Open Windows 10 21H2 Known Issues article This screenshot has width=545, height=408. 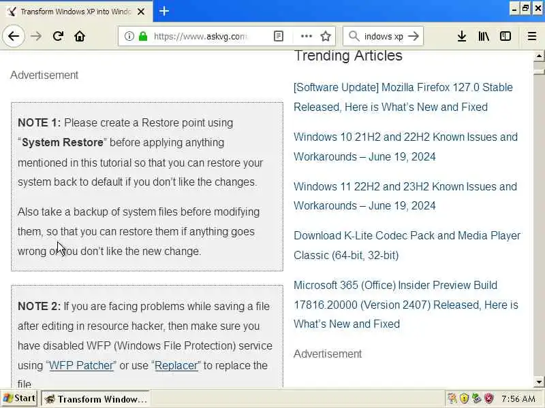[405, 146]
